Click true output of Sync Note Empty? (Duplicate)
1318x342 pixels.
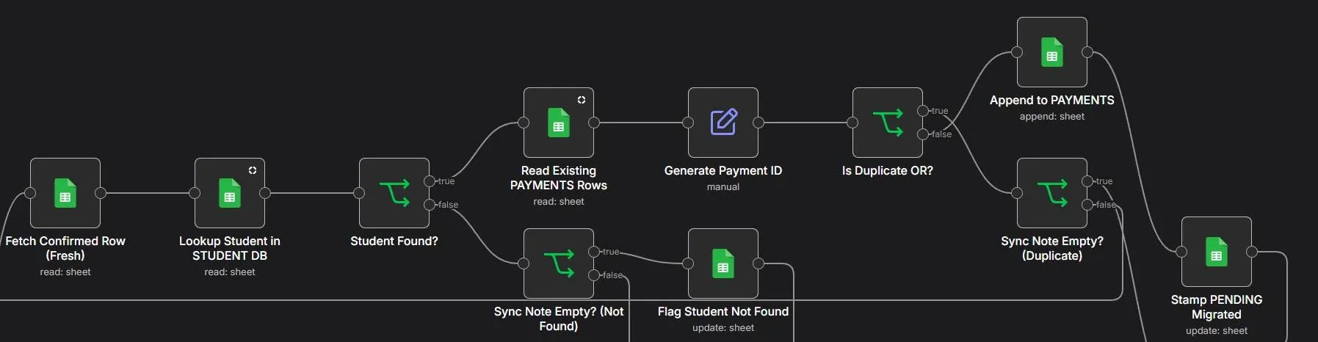point(1087,181)
